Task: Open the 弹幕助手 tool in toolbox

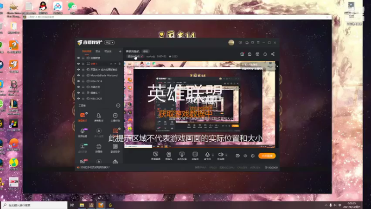Action: (x=83, y=117)
